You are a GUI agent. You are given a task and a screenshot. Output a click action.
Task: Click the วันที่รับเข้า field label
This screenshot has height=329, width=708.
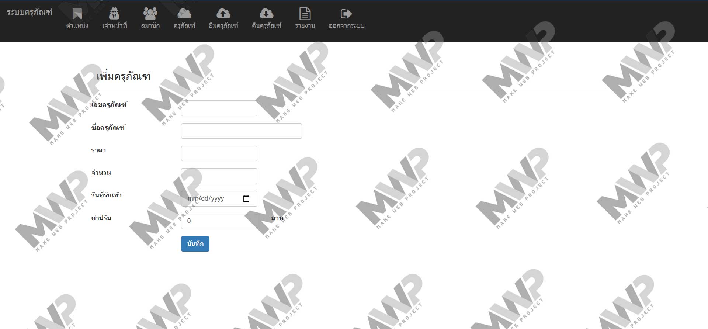click(x=107, y=195)
